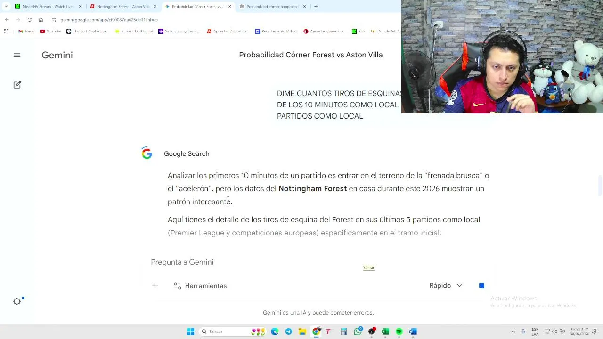Click the site information icon in address bar
This screenshot has width=603, height=339.
coord(55,20)
